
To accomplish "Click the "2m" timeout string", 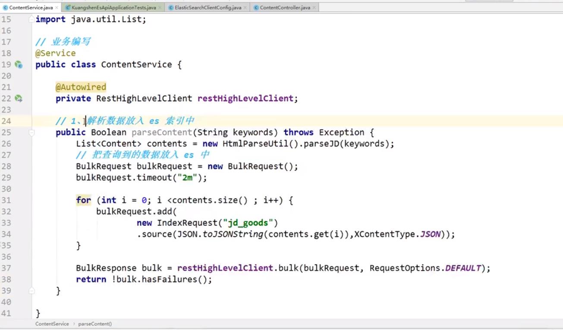I will [x=187, y=178].
